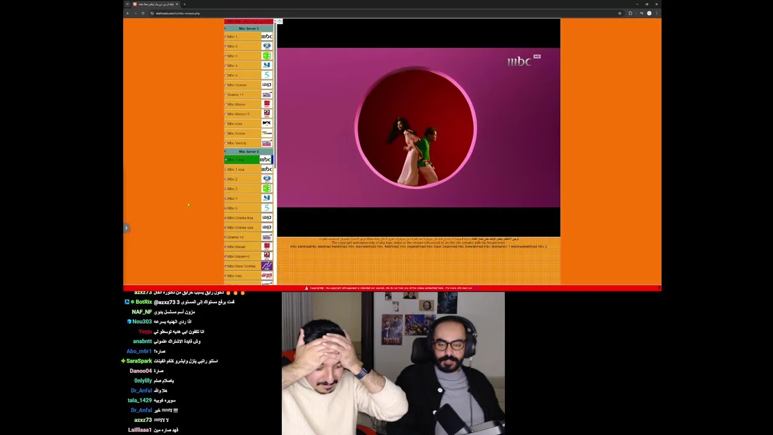Click the Mbc Iraq channel logo

click(x=266, y=275)
